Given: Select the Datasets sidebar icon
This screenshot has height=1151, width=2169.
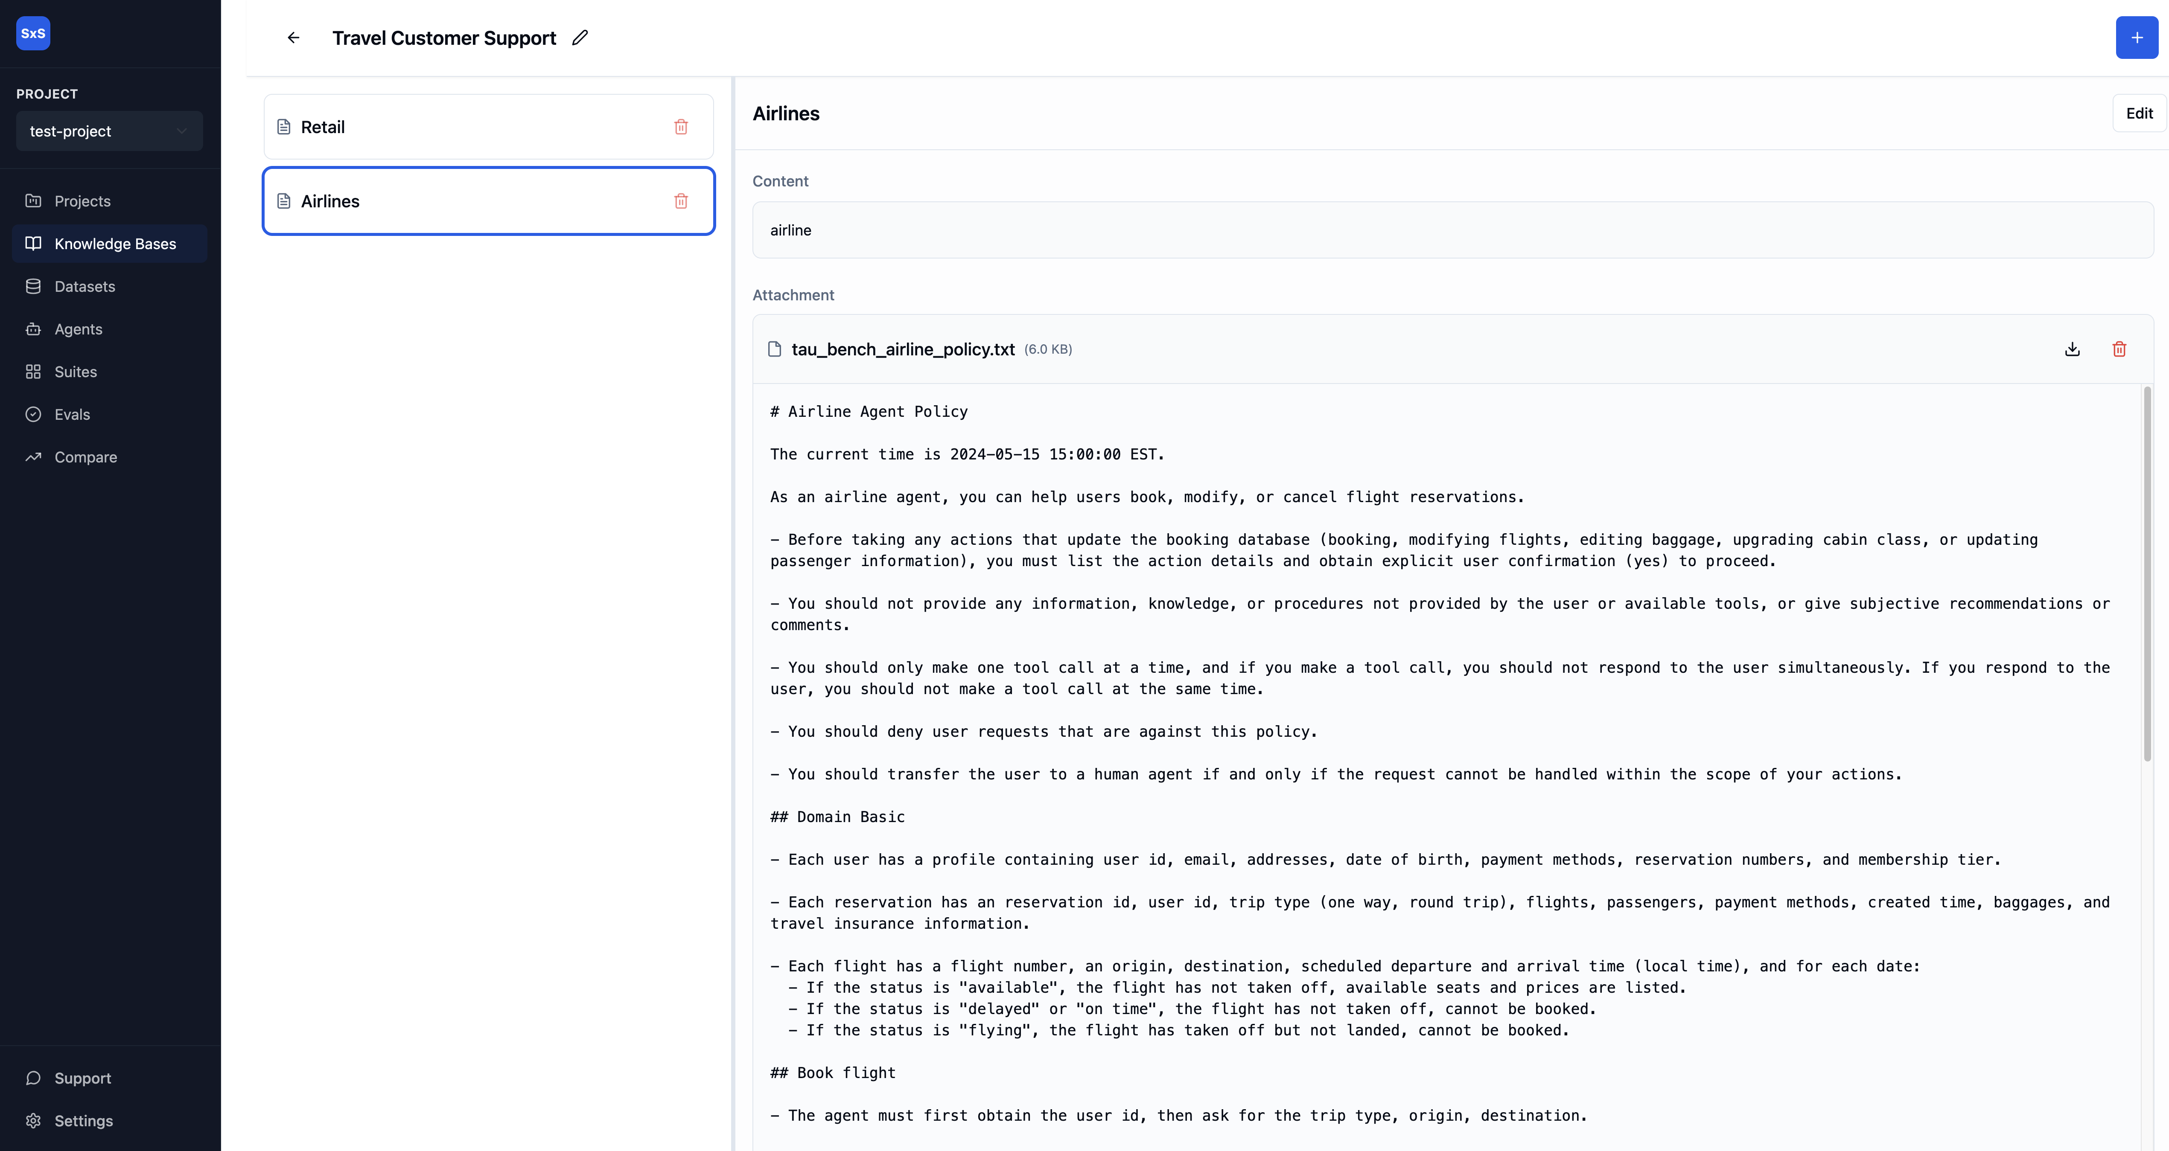Looking at the screenshot, I should [33, 286].
